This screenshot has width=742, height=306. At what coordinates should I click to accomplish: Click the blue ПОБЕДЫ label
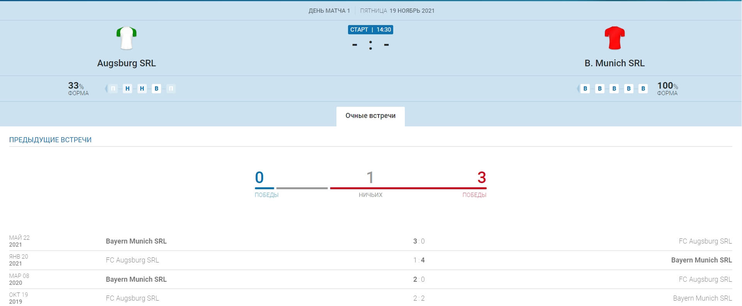(267, 195)
